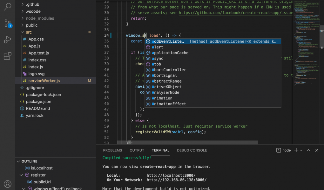Pick AnimationEffect from suggestions

tap(213, 104)
